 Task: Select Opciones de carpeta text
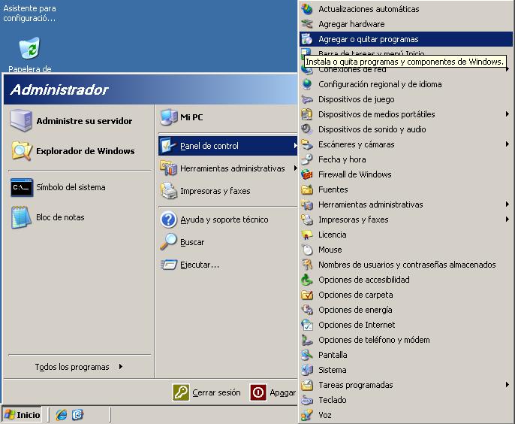pos(356,295)
